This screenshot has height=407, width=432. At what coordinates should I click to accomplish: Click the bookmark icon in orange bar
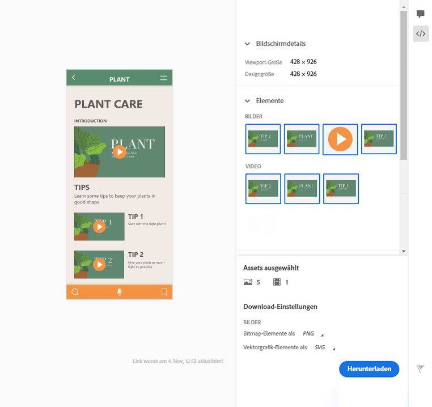pyautogui.click(x=164, y=292)
